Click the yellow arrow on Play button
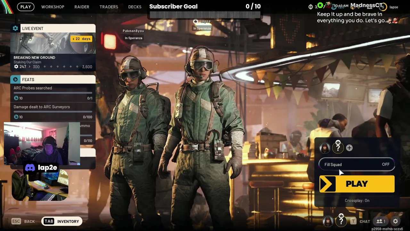The height and width of the screenshot is (231, 410). [328, 184]
